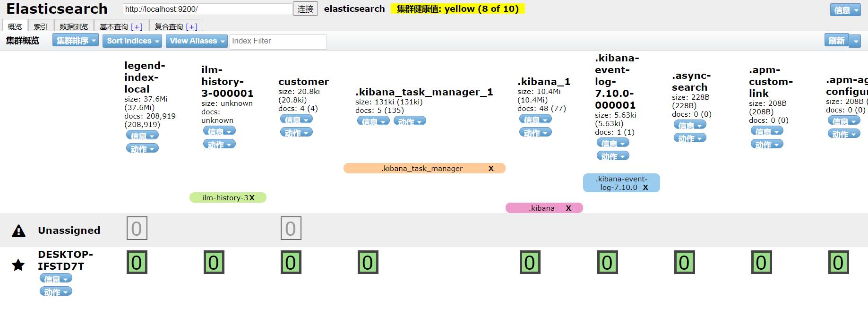The image size is (868, 325).
Task: Open the Sort Indices dropdown
Action: pyautogui.click(x=133, y=41)
